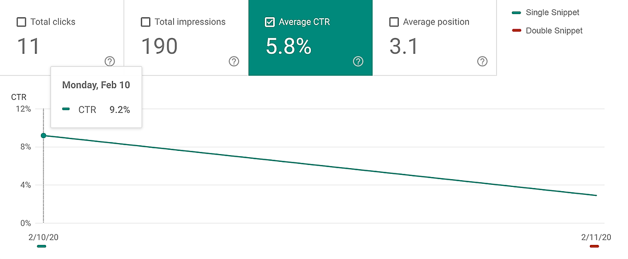Click the 2/10/20 axis date label

(43, 237)
